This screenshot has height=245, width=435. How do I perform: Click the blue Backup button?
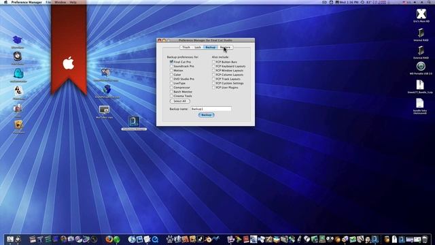[206, 115]
